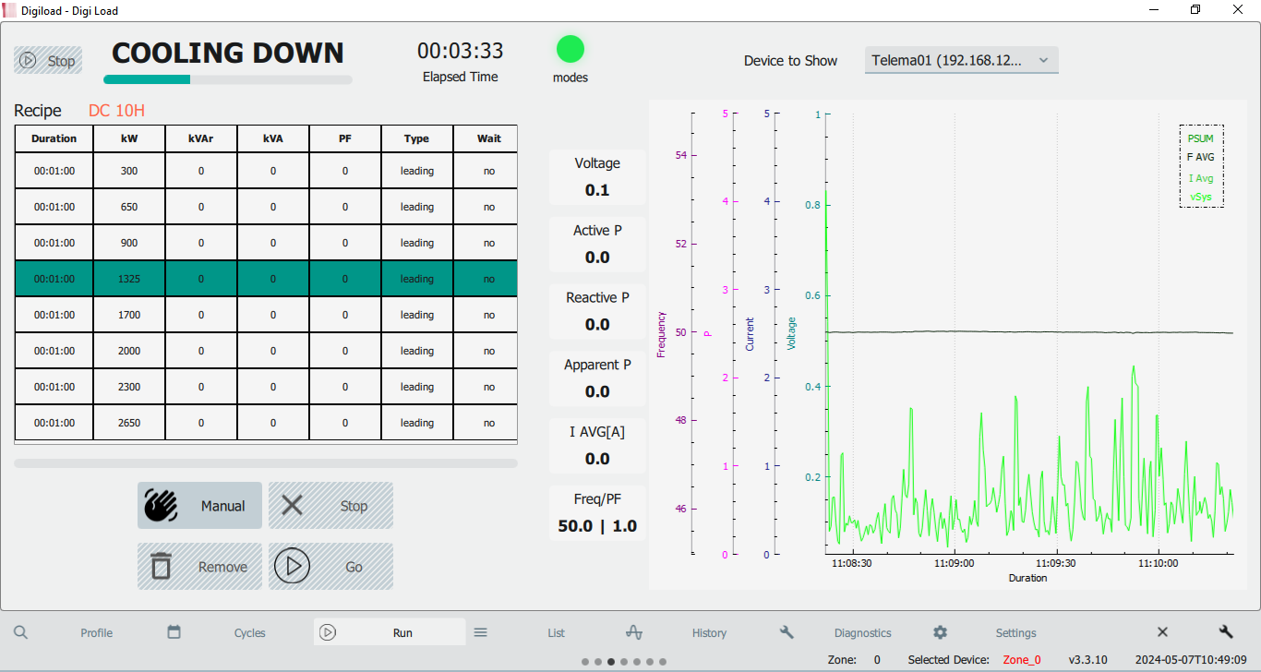
Task: Click the list icon next to List tab
Action: click(480, 632)
